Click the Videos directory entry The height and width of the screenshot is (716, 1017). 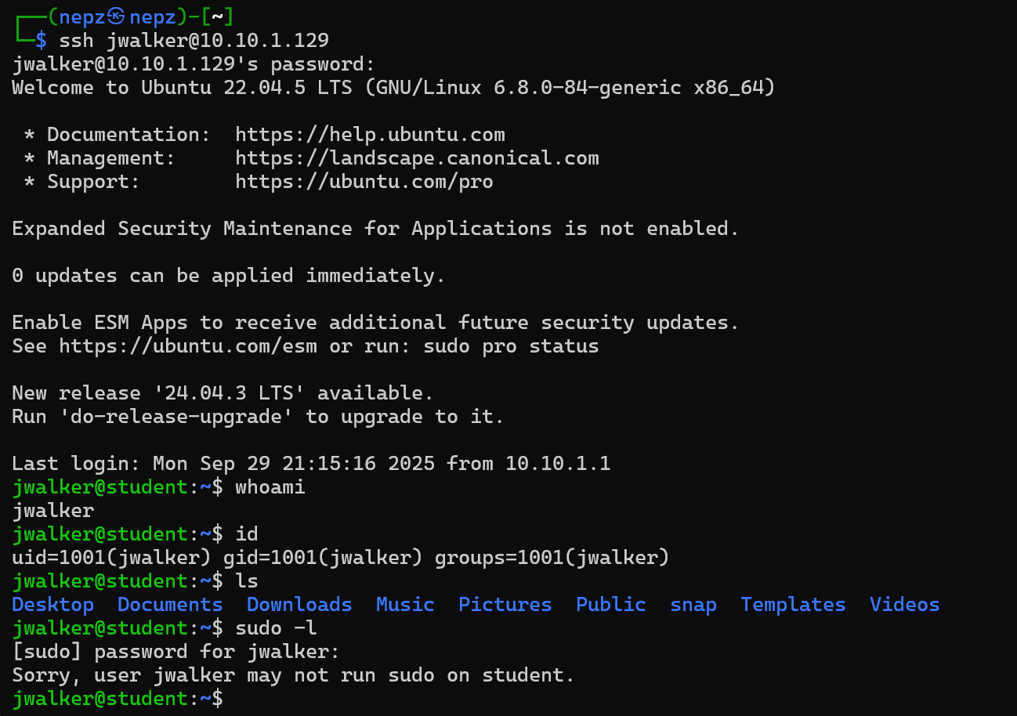pos(904,605)
